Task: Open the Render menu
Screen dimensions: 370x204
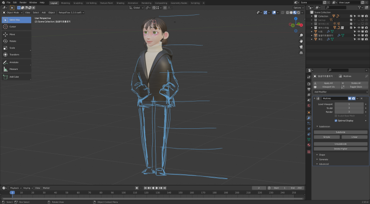Action: click(x=23, y=2)
